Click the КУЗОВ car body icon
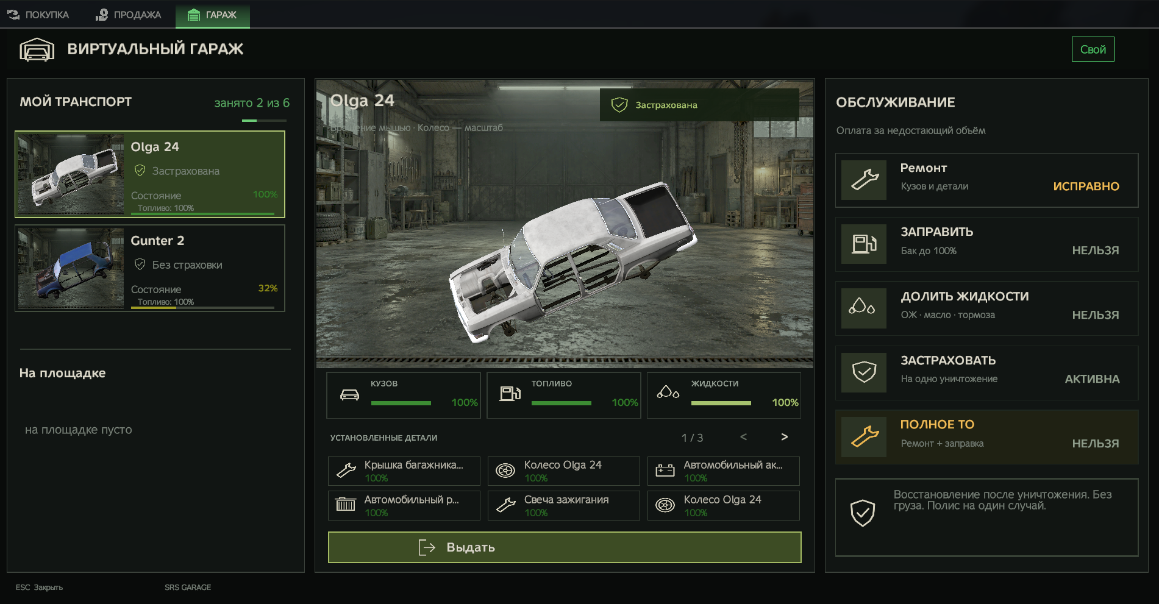This screenshot has width=1159, height=604. pyautogui.click(x=349, y=394)
